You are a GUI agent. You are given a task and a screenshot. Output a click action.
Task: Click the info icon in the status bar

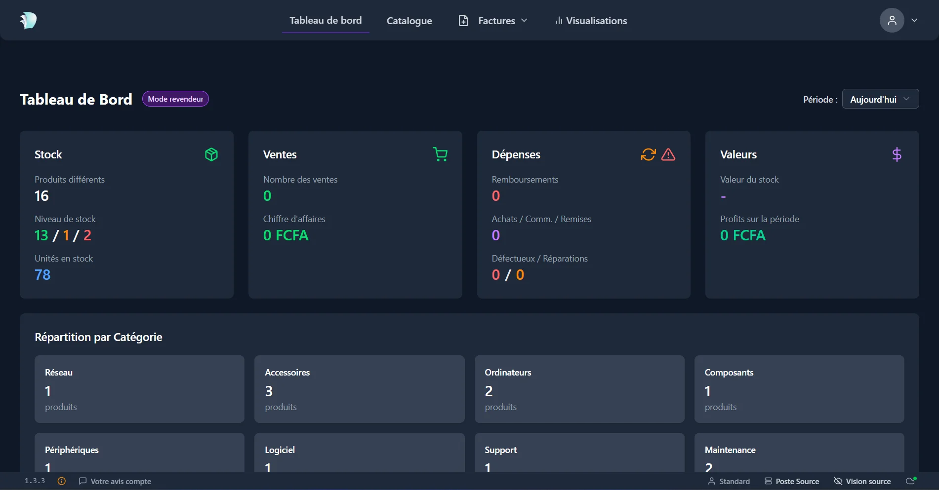pos(62,481)
